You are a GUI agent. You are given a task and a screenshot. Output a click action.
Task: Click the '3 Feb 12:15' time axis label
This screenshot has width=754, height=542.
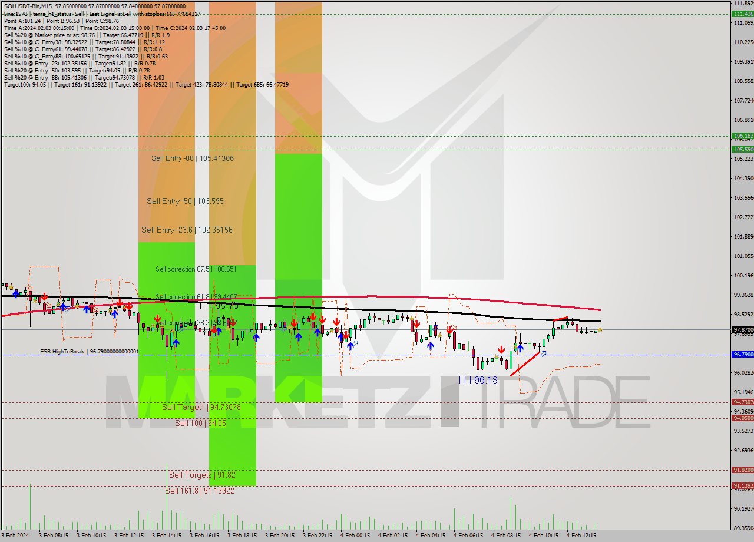point(128,536)
